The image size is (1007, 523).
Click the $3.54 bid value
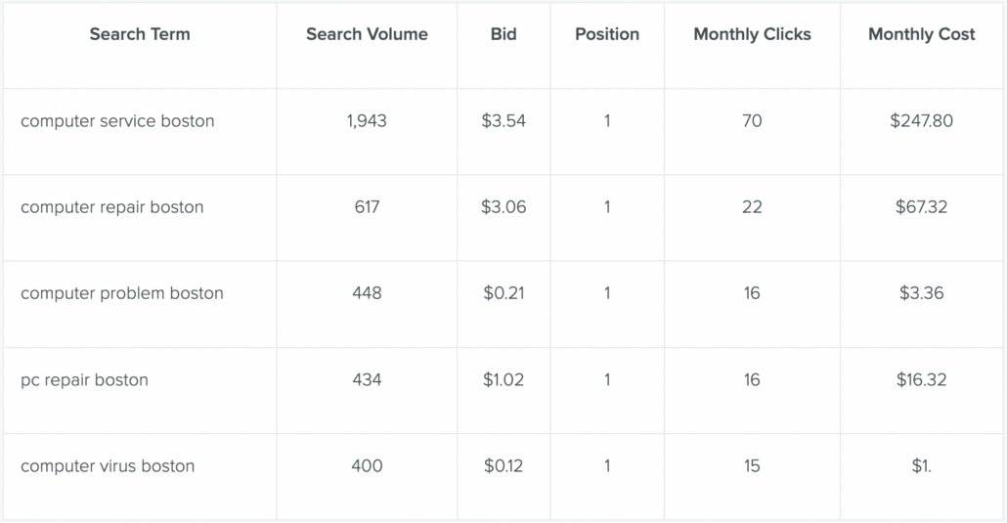(x=503, y=121)
